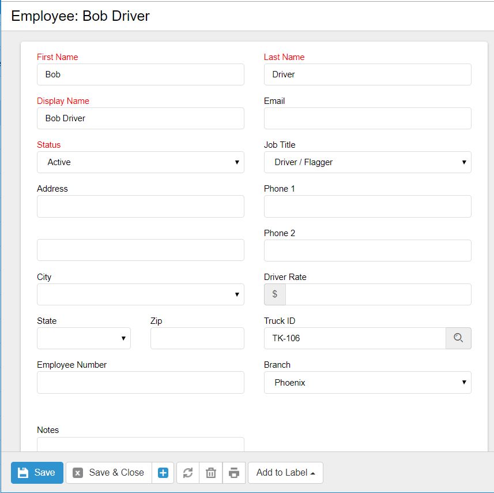The width and height of the screenshot is (494, 493).
Task: Click Save & Close button
Action: (108, 473)
